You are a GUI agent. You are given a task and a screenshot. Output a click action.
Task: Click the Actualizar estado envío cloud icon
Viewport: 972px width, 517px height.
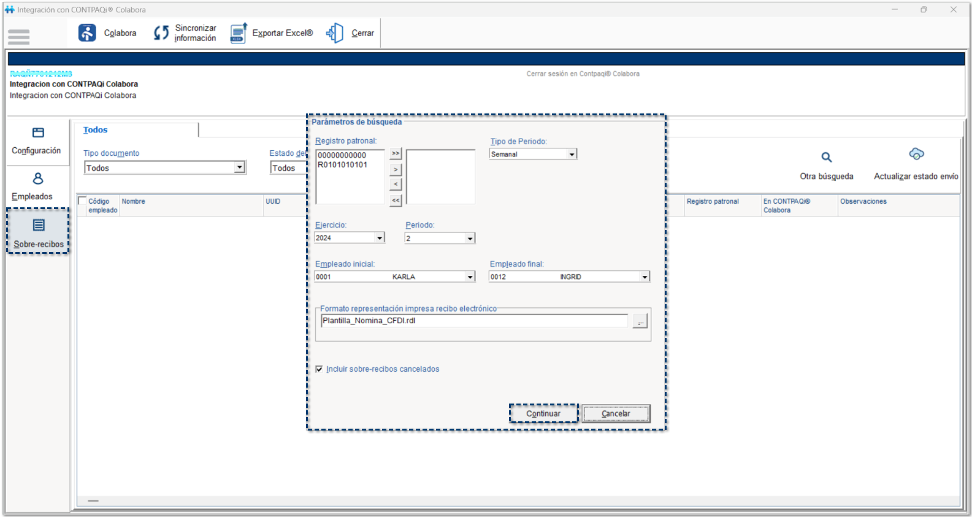[916, 154]
